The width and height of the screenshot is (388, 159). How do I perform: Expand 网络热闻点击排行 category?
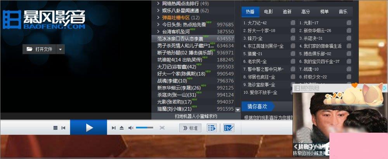(x=158, y=3)
